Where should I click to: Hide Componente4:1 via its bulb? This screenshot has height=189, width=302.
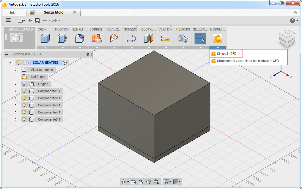[x=24, y=112]
